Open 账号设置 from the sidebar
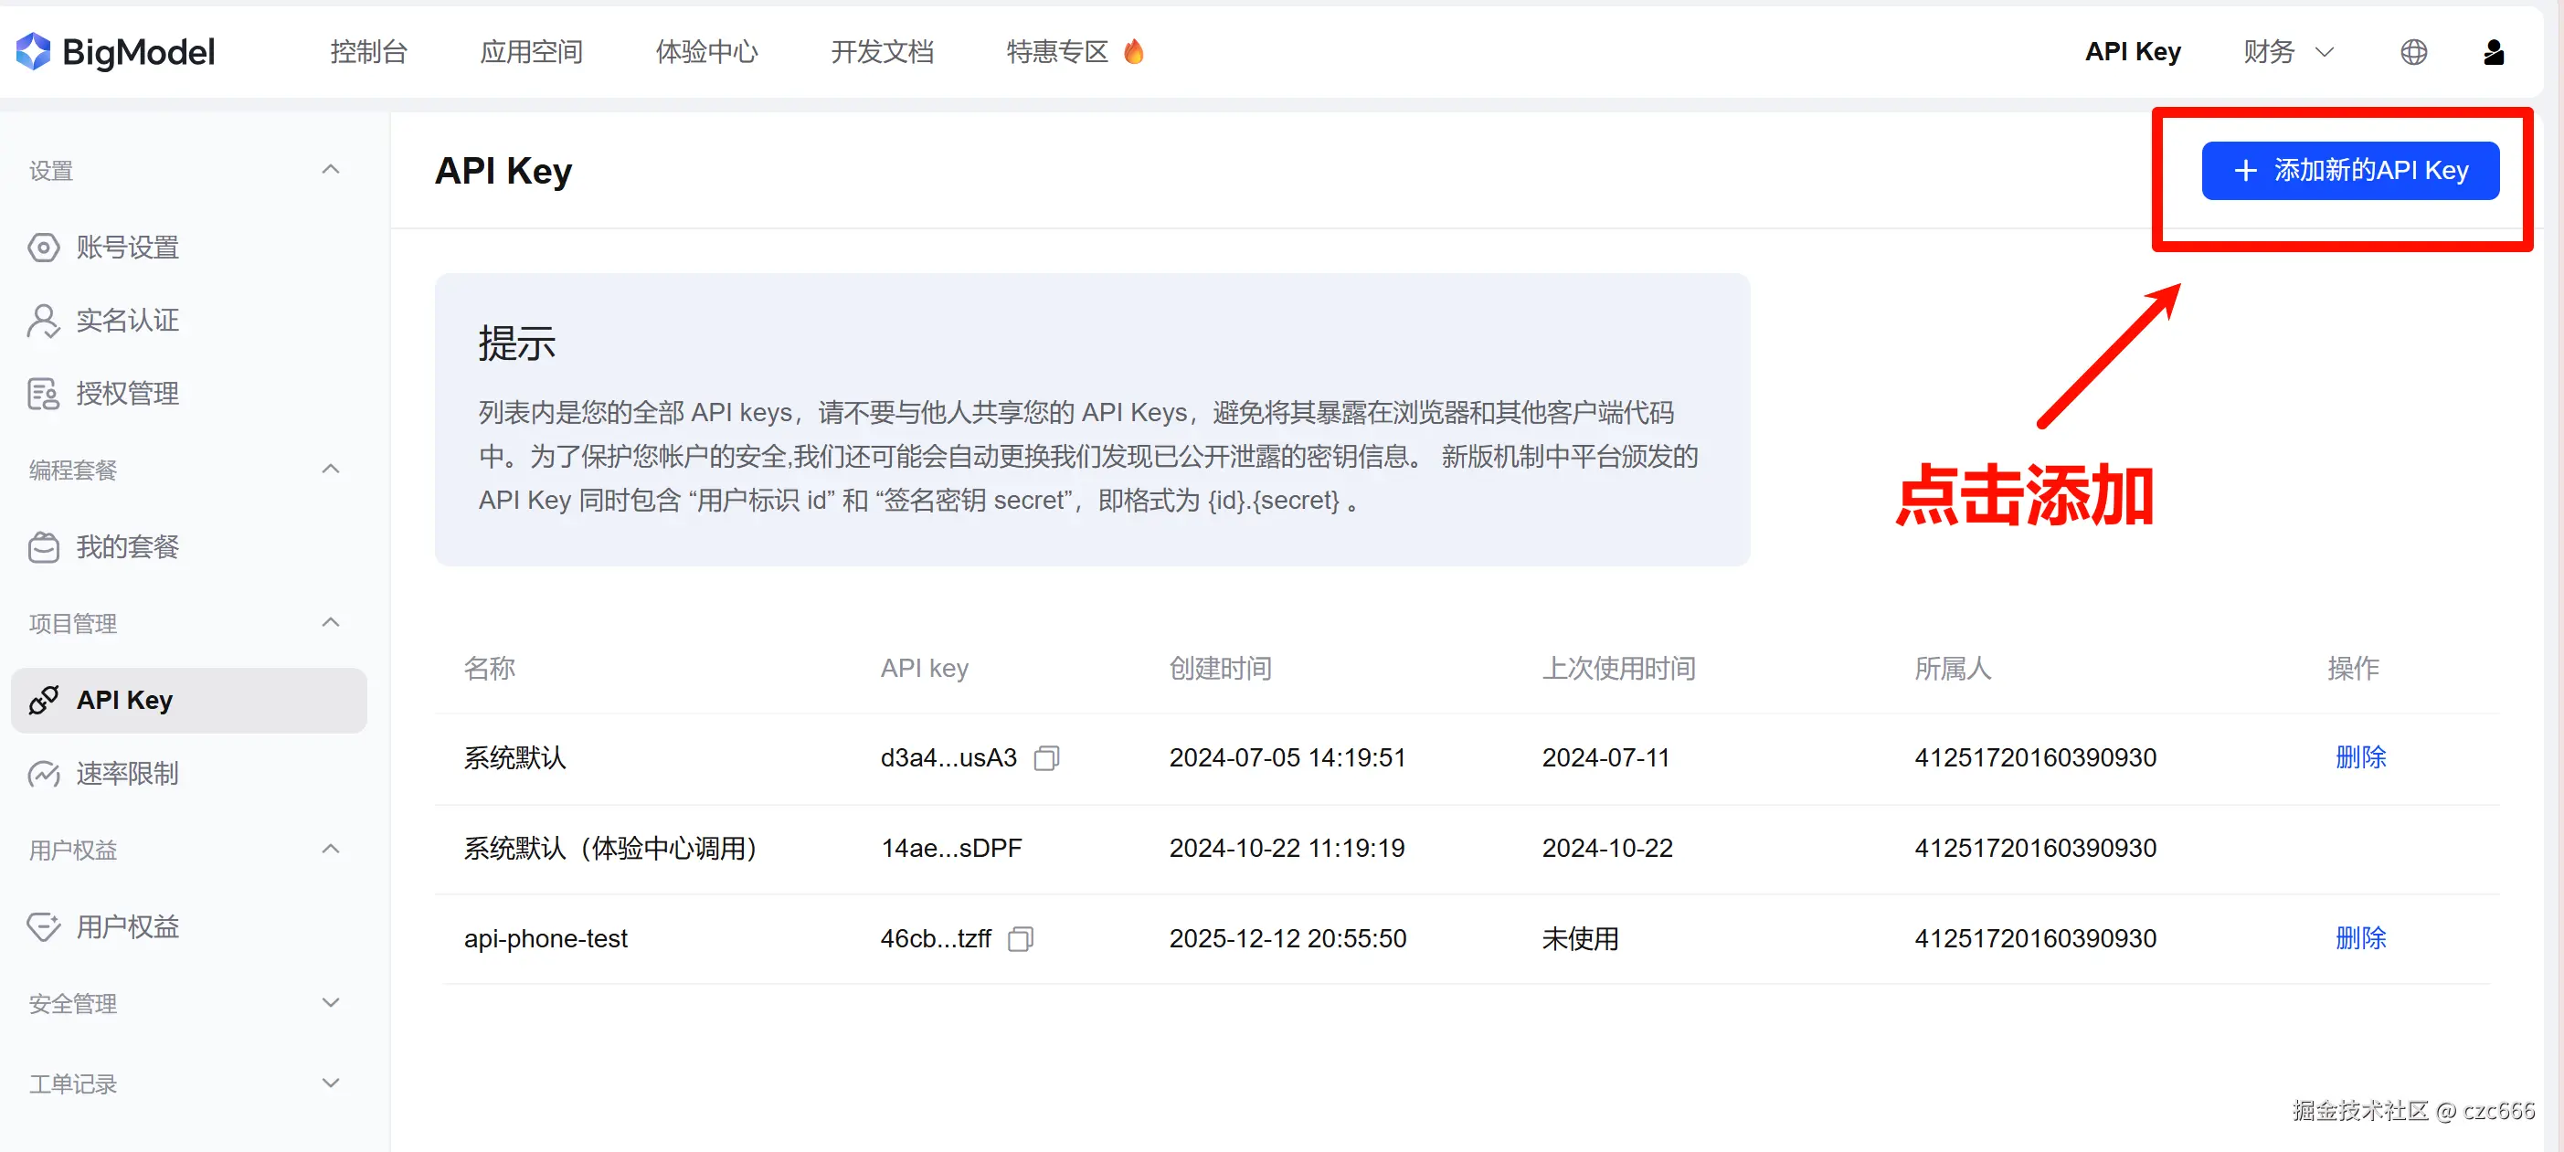This screenshot has height=1152, width=2564. (126, 247)
